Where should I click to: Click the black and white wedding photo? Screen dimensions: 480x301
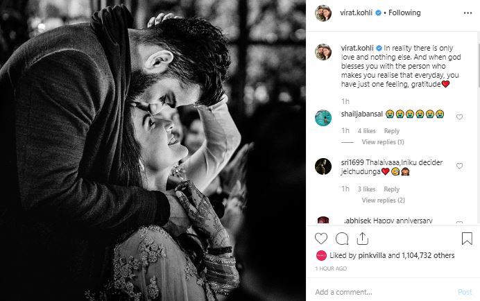click(153, 150)
